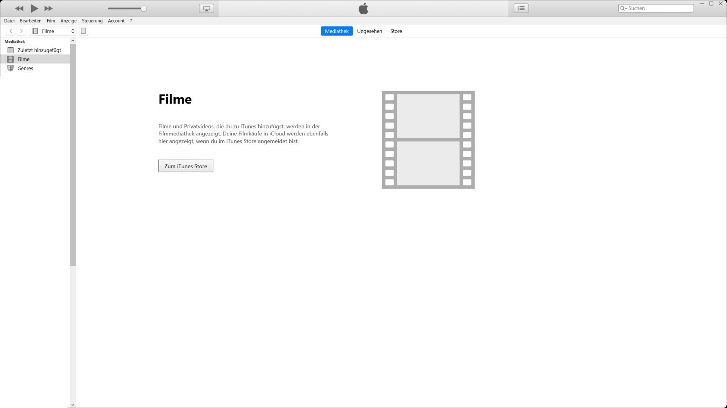The width and height of the screenshot is (727, 408).
Task: Minimize the iTunes window
Action: (702, 4)
